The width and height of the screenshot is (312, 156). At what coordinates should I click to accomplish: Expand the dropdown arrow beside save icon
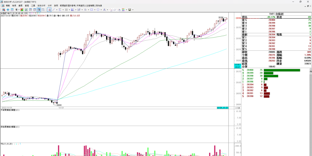tap(133, 10)
